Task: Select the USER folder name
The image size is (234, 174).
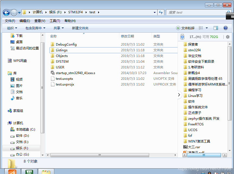Action: [x=60, y=67]
